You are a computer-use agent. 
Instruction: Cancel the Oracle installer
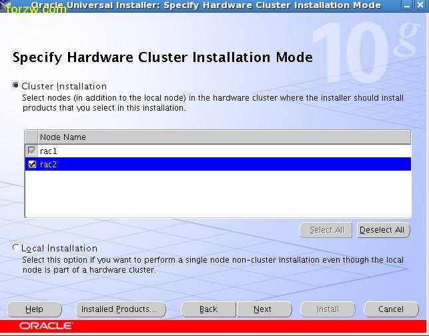pyautogui.click(x=390, y=309)
